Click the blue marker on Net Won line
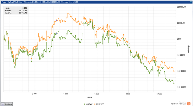193x106 pixels. [56, 34]
